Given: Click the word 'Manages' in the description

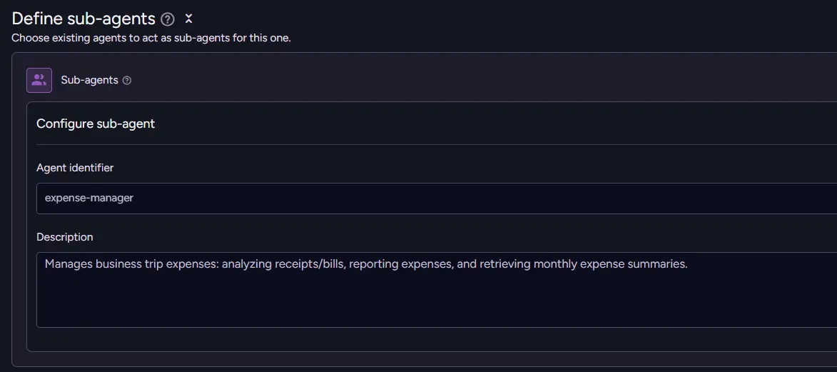Looking at the screenshot, I should [69, 264].
